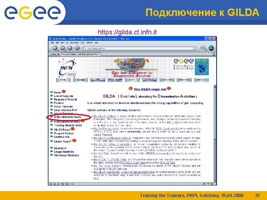
Task: Open the Bookmarks menu
Action: (75, 43)
